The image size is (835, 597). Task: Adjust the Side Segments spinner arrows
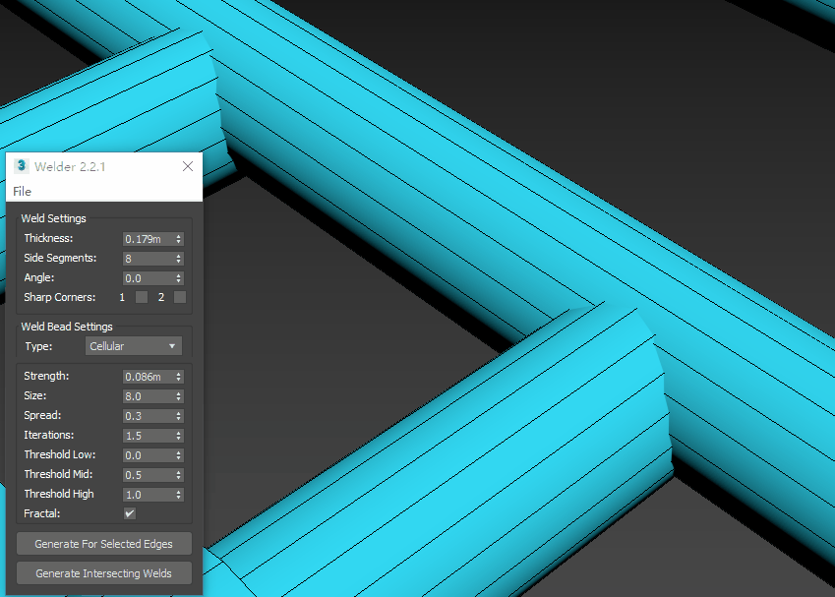pos(178,259)
